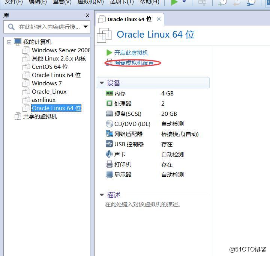270x256 pixels.
Task: Open 打印机 device entry
Action: click(x=123, y=165)
